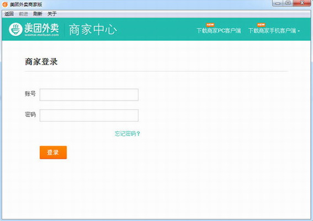Click the NEW badge above 手机客户端 link
313x221 pixels.
coord(261,25)
